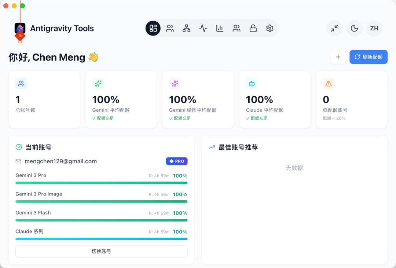This screenshot has height=268, width=396.
Task: Add an account with plus button
Action: (x=338, y=57)
